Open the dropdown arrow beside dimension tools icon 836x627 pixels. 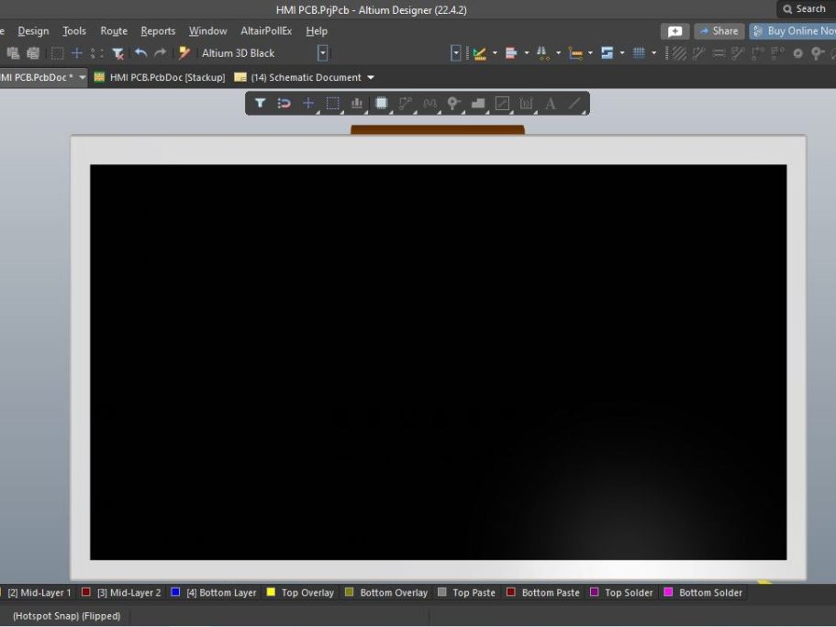590,52
